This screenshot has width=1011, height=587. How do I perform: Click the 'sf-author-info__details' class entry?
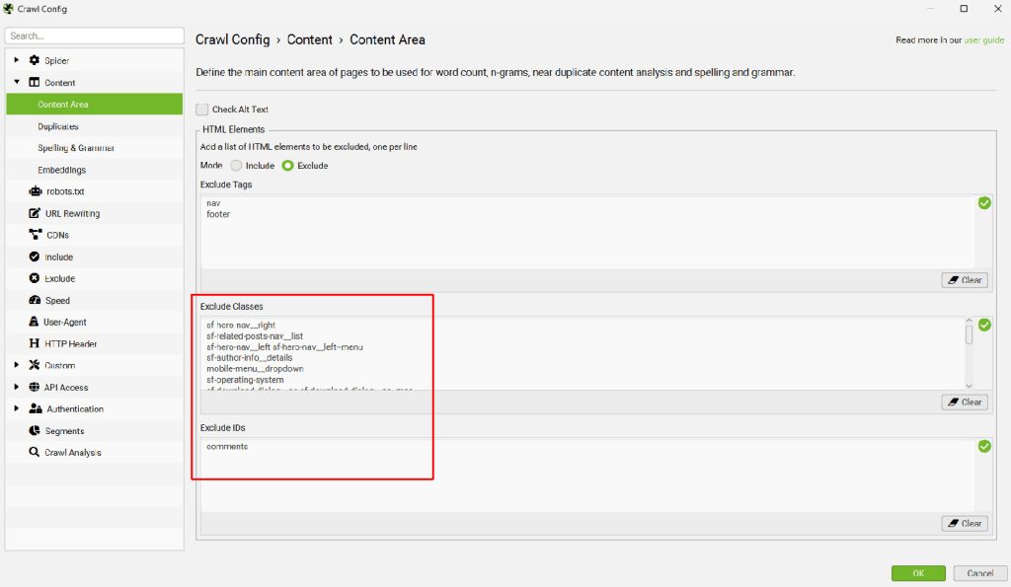250,357
